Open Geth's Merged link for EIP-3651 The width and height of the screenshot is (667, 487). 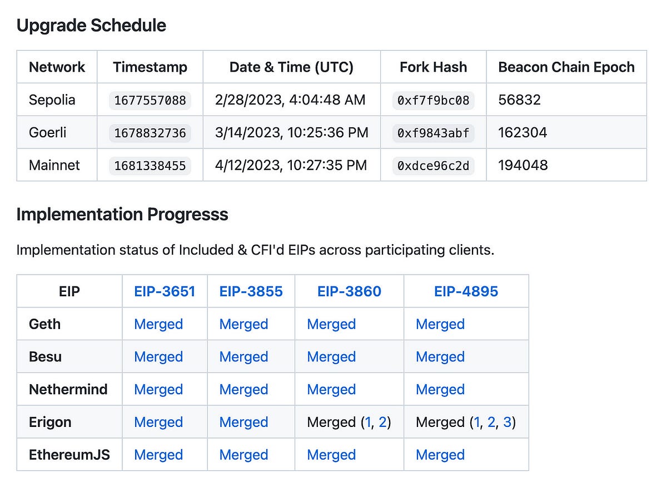click(x=158, y=324)
